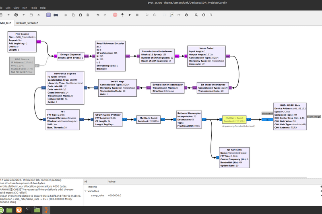Image resolution: width=322 pixels, height=214 pixels.
Task: Select the Reed-Solomon Encoder block
Action: tap(110, 56)
